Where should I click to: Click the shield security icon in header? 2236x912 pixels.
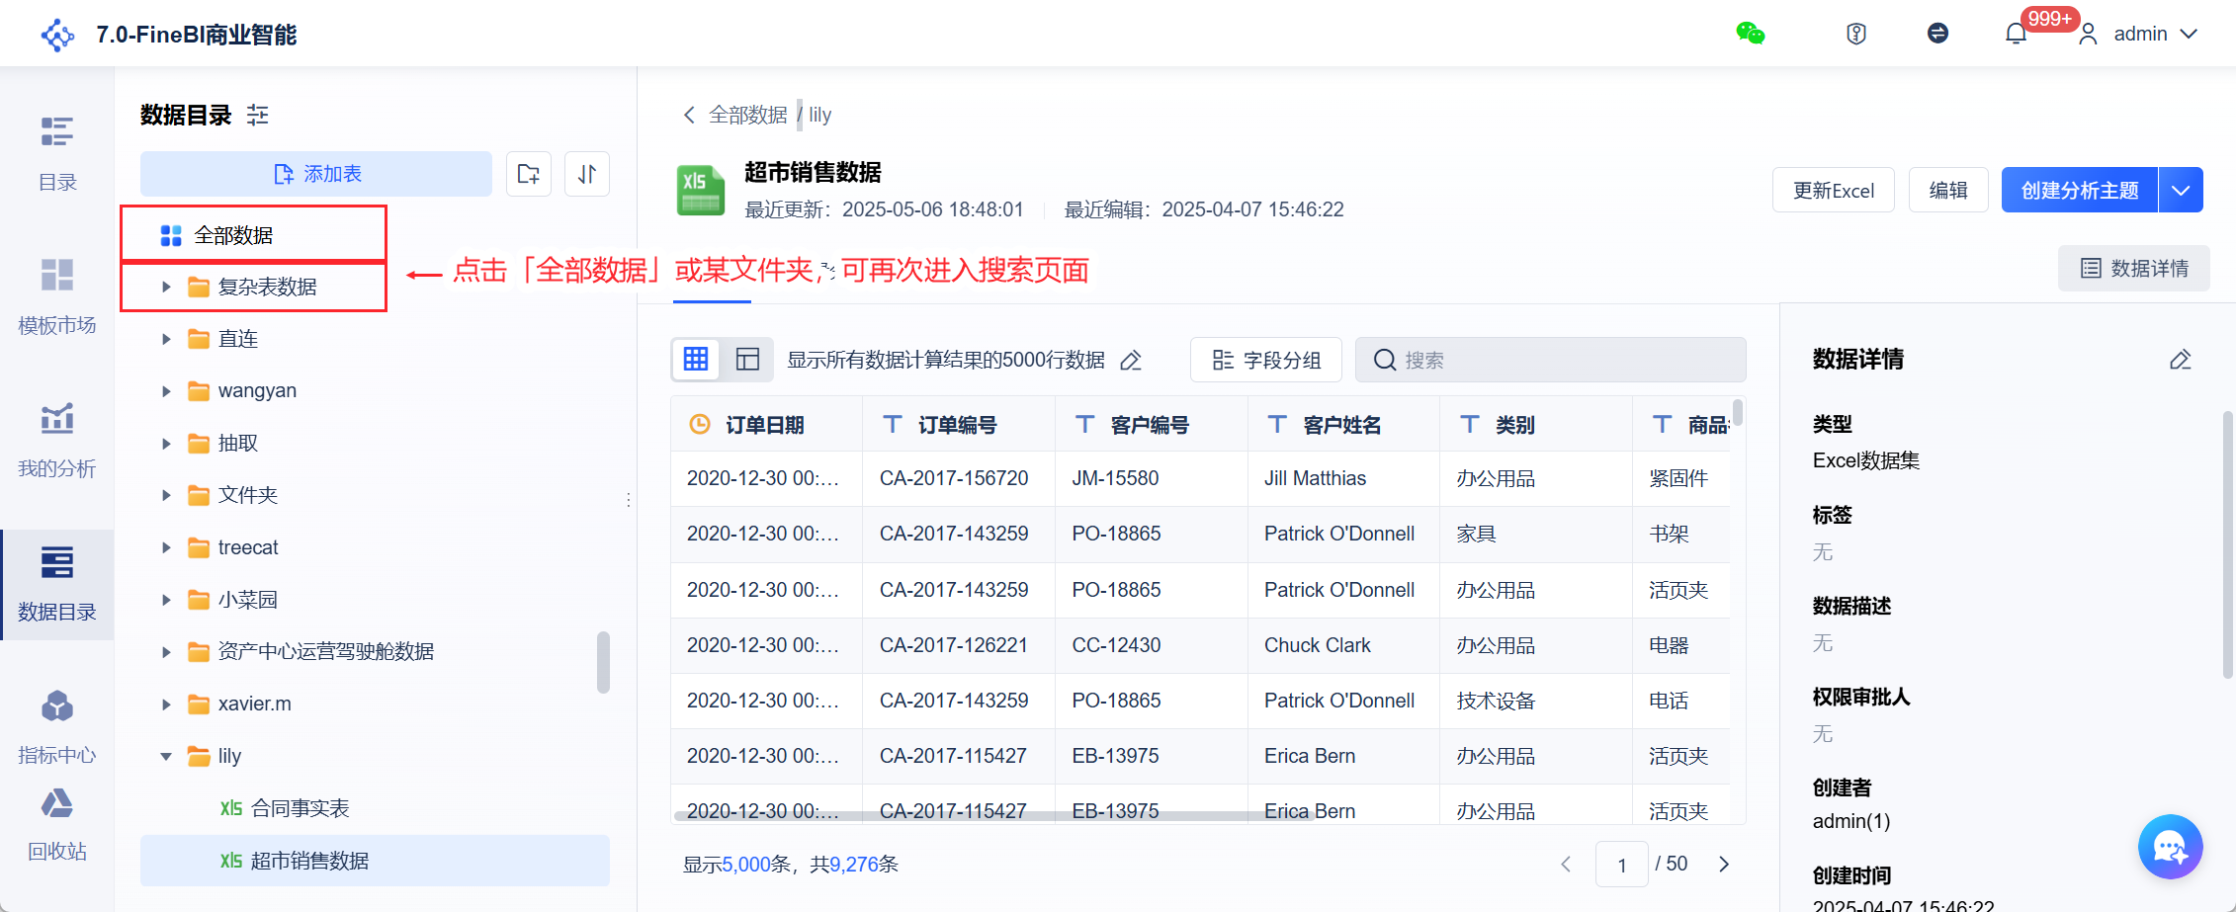click(x=1856, y=34)
